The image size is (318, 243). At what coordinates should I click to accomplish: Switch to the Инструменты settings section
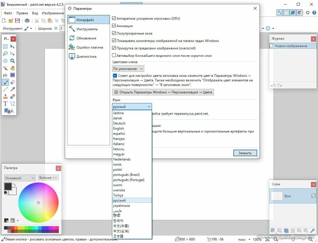[88, 29]
